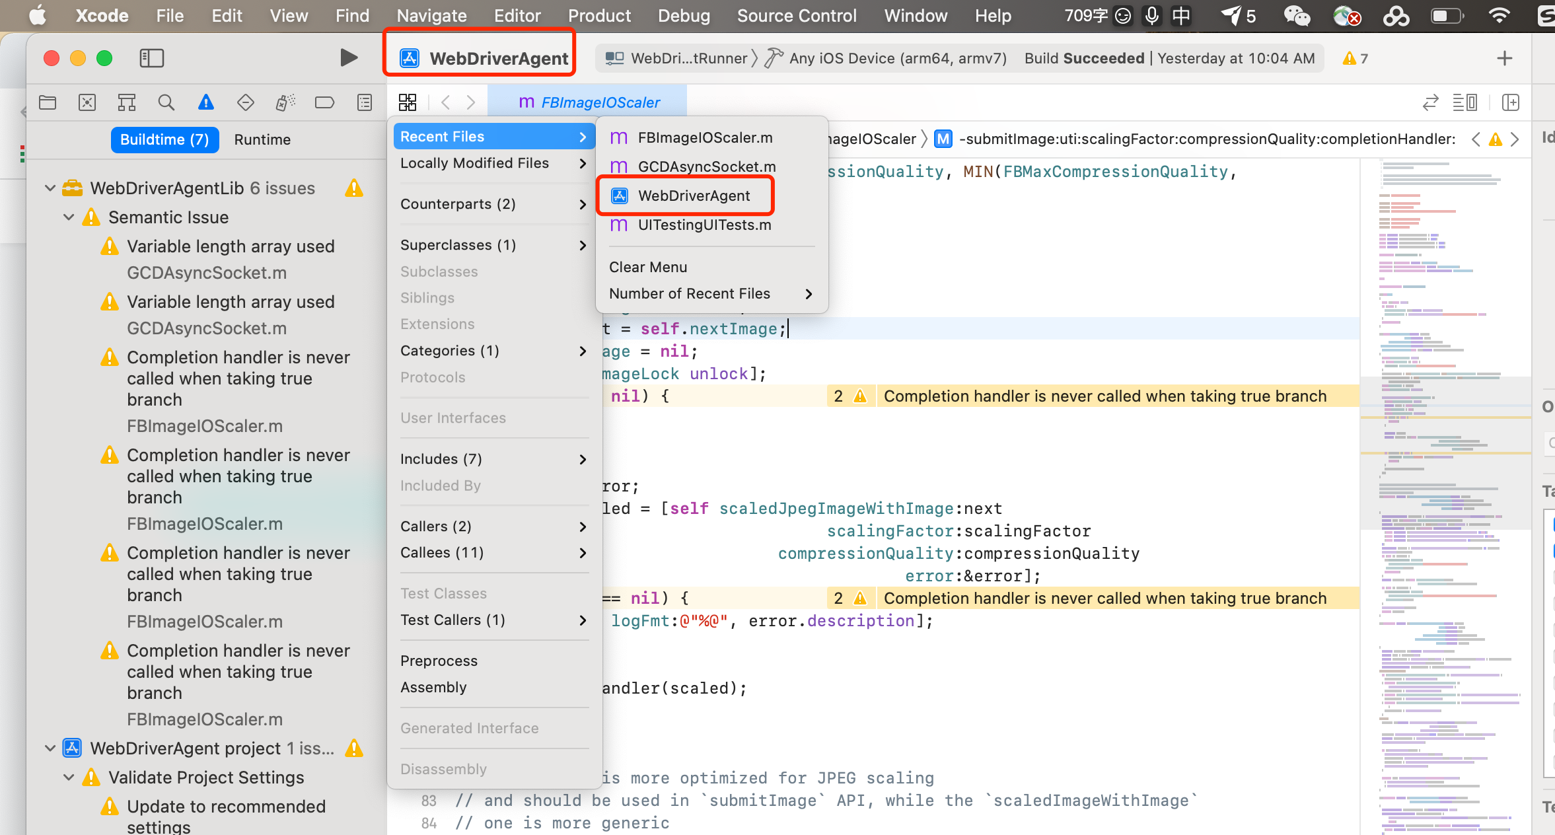Image resolution: width=1555 pixels, height=835 pixels.
Task: Open the Breakpoint navigator icon
Action: (325, 102)
